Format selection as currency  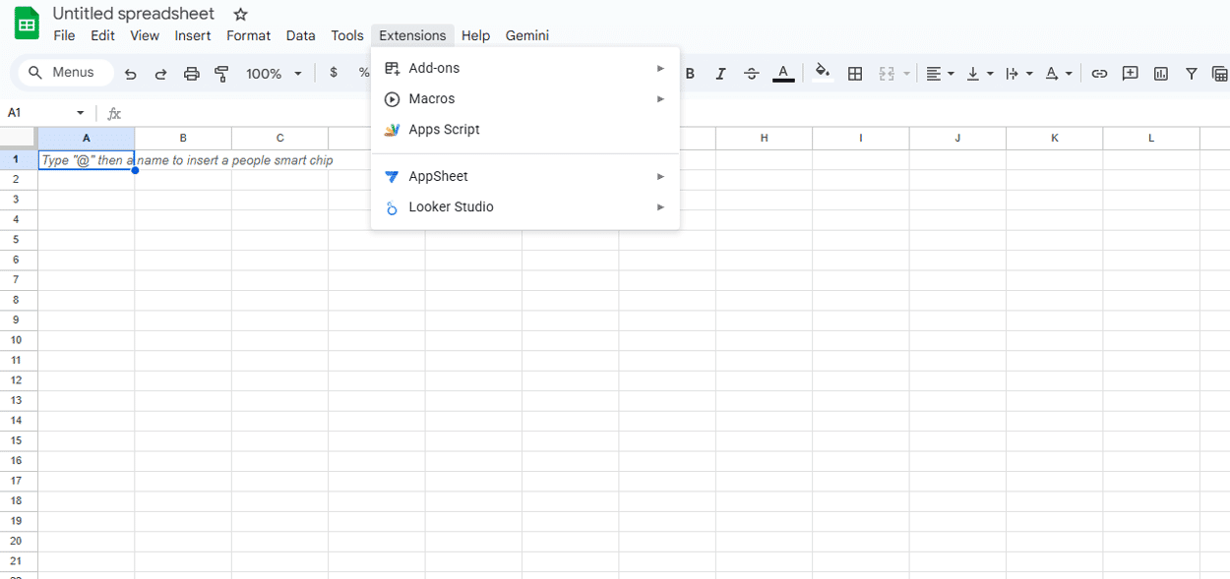point(333,72)
